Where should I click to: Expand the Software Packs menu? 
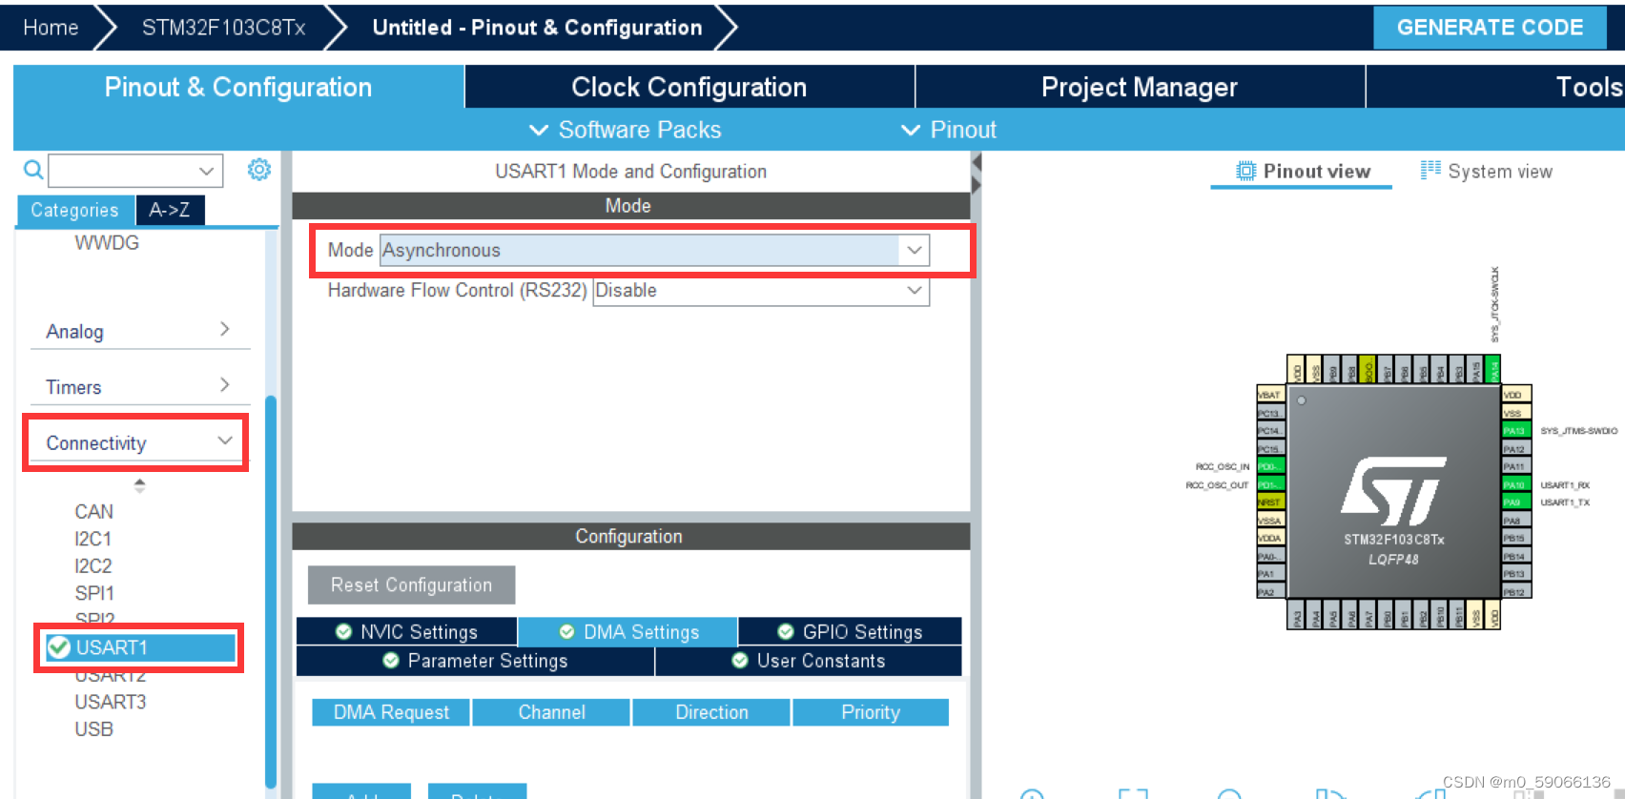click(x=626, y=130)
